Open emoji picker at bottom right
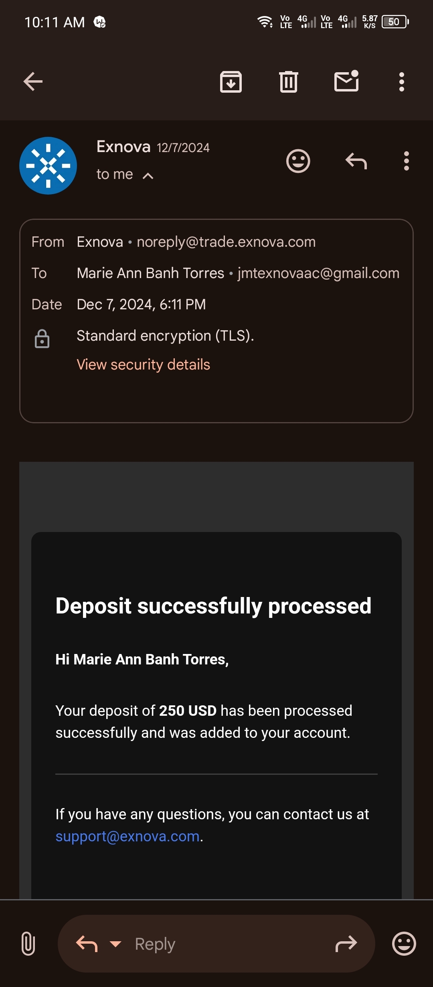The height and width of the screenshot is (987, 433). pyautogui.click(x=404, y=944)
